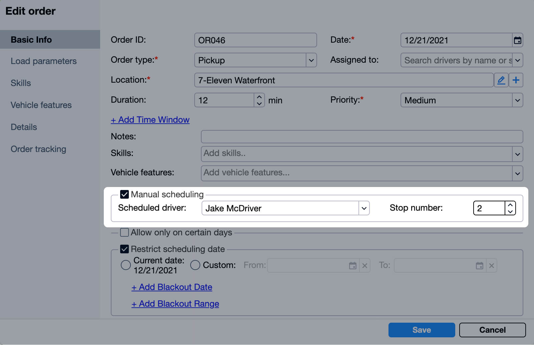Click the Save button
Image resolution: width=534 pixels, height=345 pixels.
pos(422,330)
